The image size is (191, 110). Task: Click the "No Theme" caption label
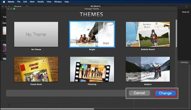tap(36, 49)
